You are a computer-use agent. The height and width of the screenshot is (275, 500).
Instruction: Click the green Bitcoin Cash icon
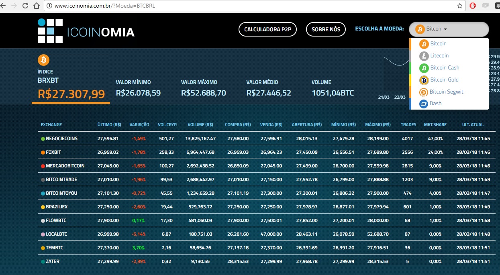tap(424, 68)
